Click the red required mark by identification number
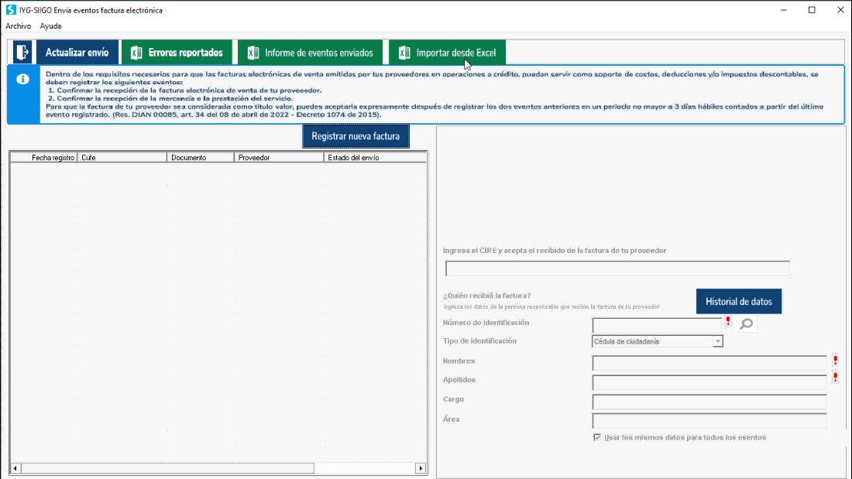 click(728, 321)
